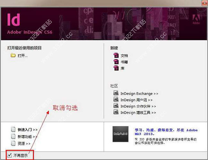The image size is (208, 160).
Task: Close the welcome screen window
Action: [x=205, y=3]
